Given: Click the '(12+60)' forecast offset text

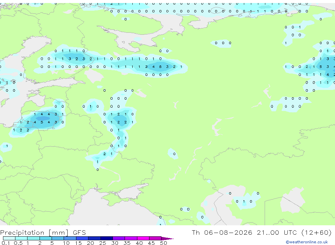Looking at the screenshot, I should pos(317,232).
